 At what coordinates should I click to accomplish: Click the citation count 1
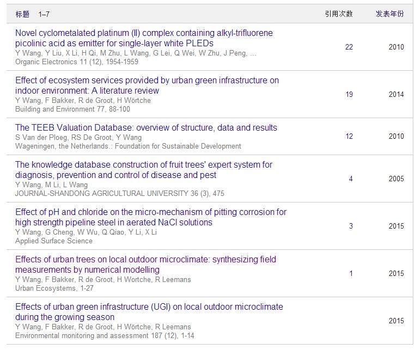[x=351, y=274]
